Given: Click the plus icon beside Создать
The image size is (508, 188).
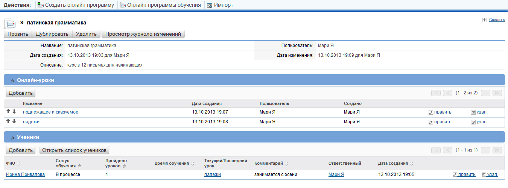Looking at the screenshot, I should click(x=485, y=20).
